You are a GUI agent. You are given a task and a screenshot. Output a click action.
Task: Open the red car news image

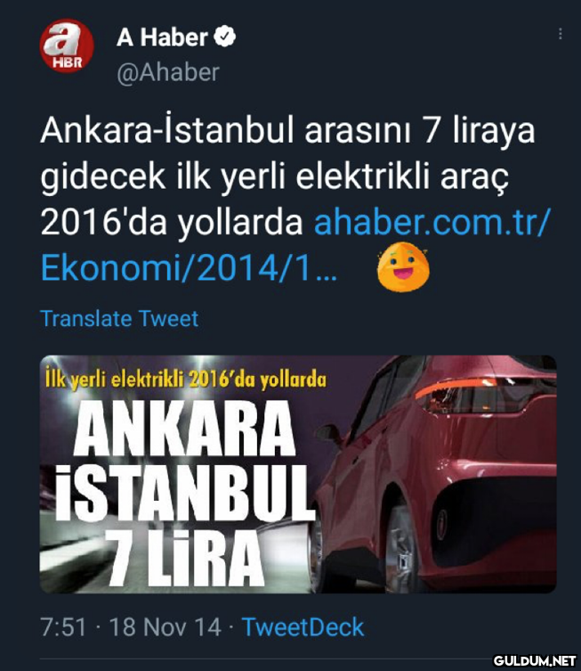pyautogui.click(x=298, y=474)
